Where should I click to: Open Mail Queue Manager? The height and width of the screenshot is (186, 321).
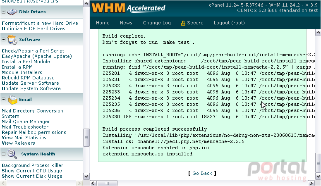click(26, 122)
